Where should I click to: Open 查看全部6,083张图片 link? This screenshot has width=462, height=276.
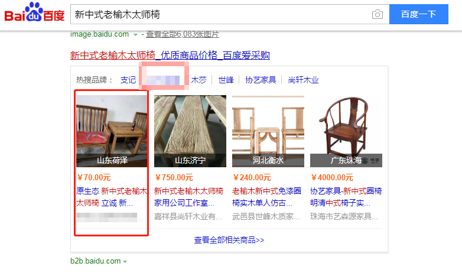183,34
